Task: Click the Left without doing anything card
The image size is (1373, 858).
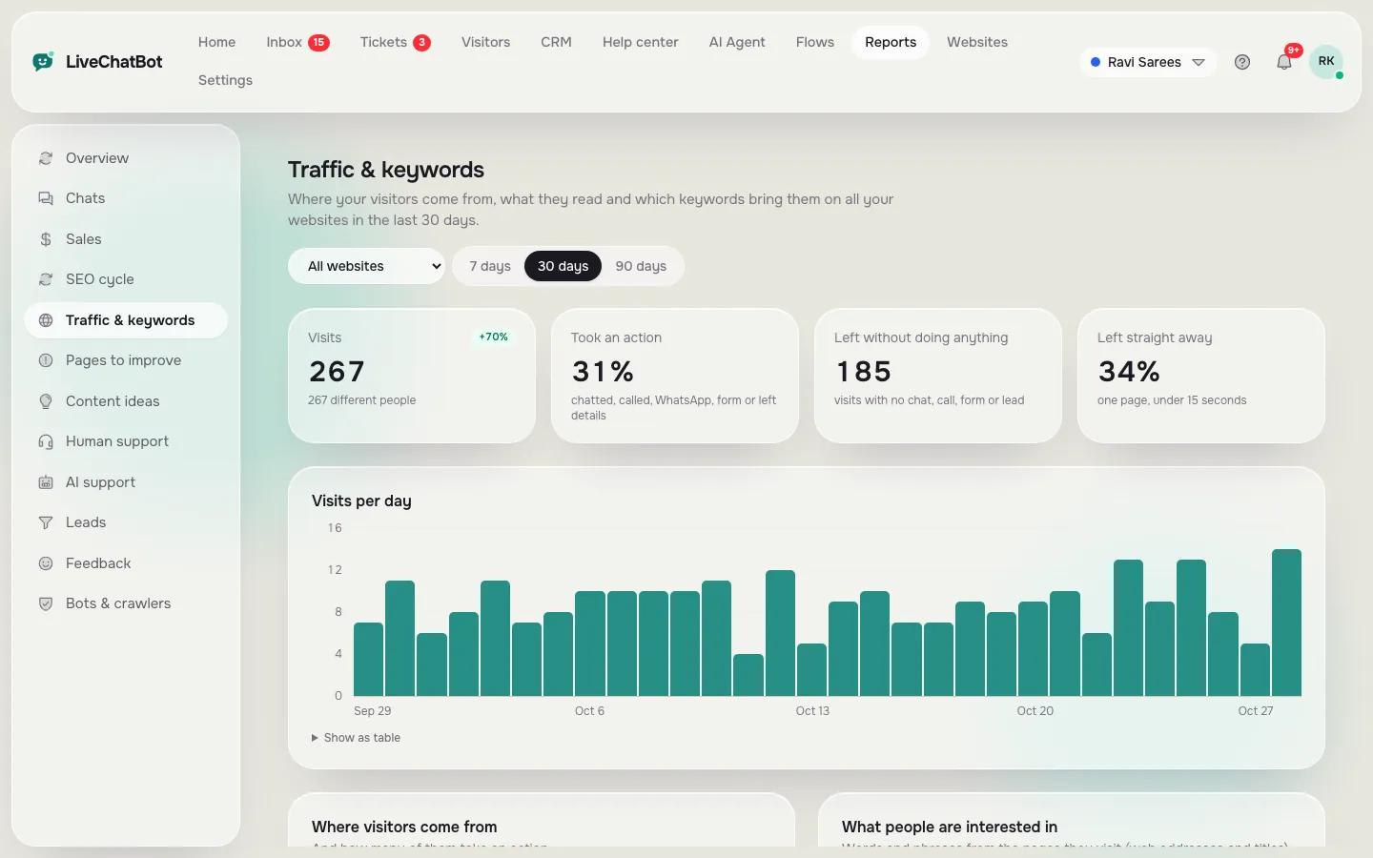Action: [x=938, y=376]
